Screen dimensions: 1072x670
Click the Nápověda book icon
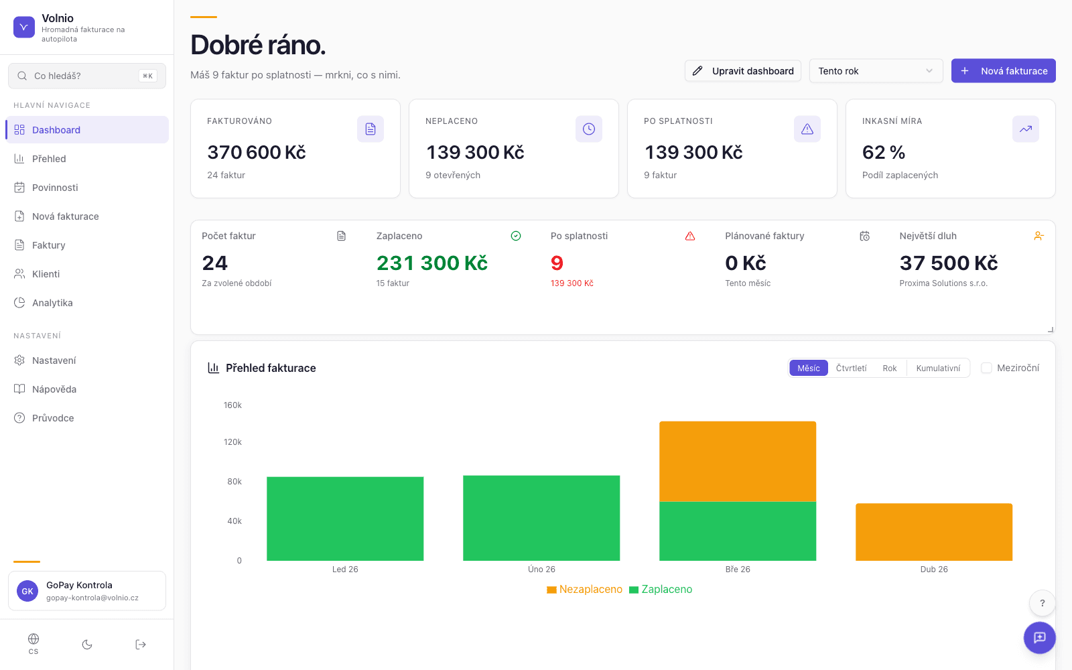click(19, 389)
